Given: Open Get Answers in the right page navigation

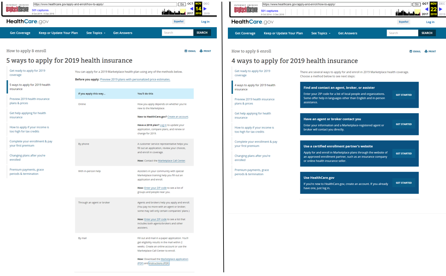Looking at the screenshot, I should (x=347, y=33).
